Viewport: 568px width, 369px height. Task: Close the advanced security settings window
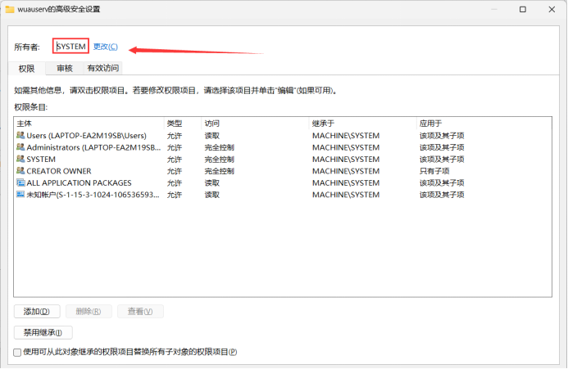(x=552, y=9)
